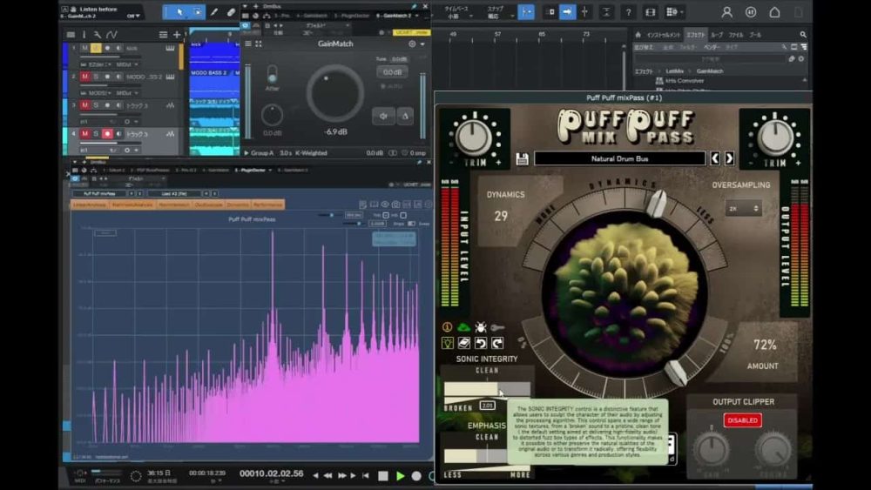The image size is (871, 490).
Task: Select the Paint pencil tool
Action: [x=214, y=11]
